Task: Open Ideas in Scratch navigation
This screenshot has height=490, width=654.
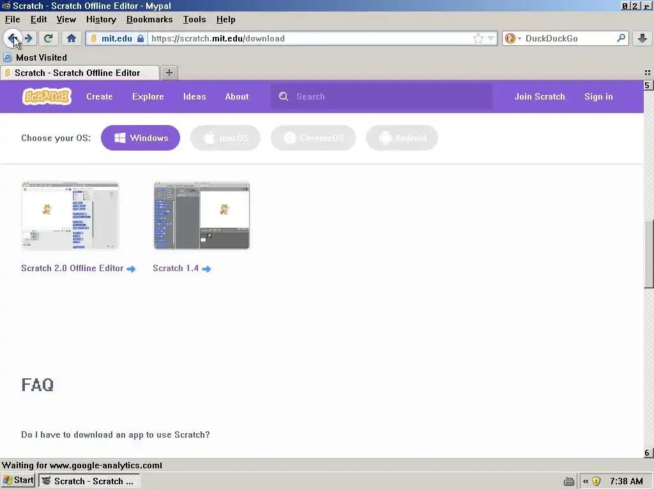Action: coord(194,96)
